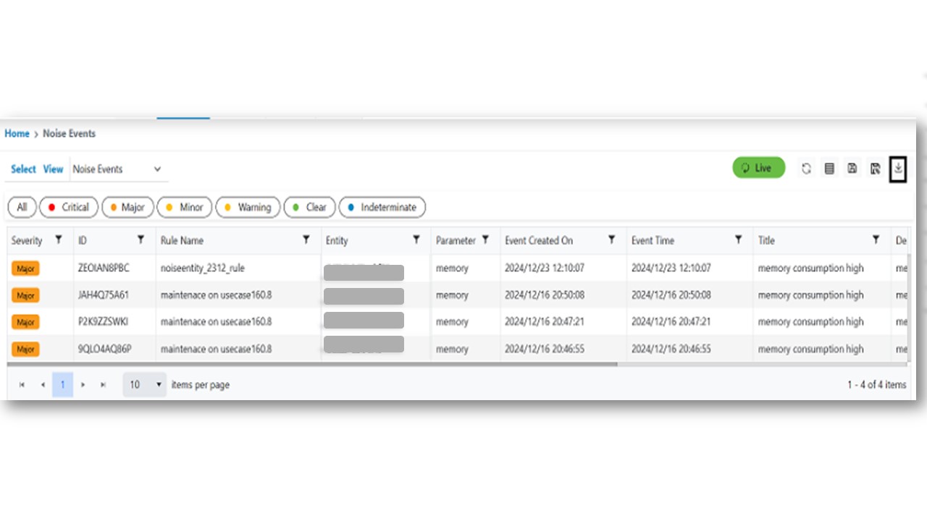Click the download export icon
The width and height of the screenshot is (927, 521).
click(898, 169)
